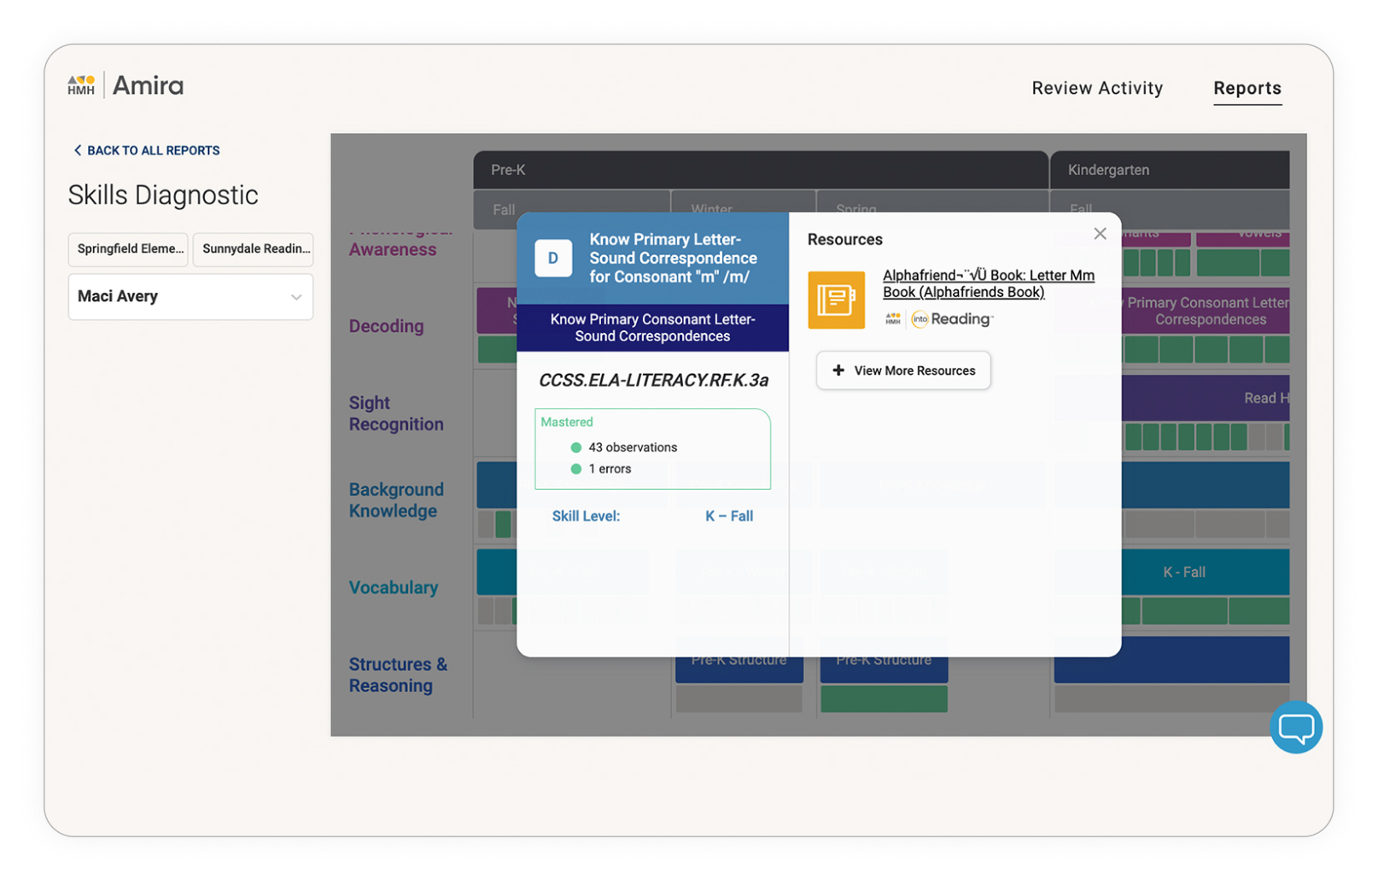Click the Know Primary Letter-Sound Correspondence title

pos(674,258)
